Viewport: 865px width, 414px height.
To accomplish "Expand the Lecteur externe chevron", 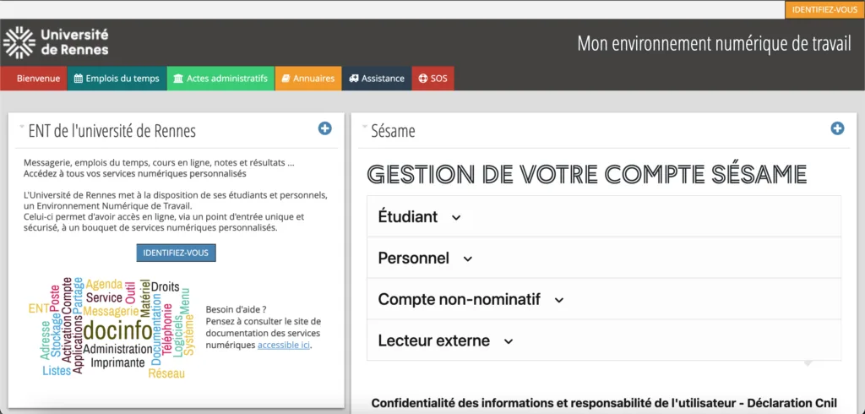I will pyautogui.click(x=509, y=341).
